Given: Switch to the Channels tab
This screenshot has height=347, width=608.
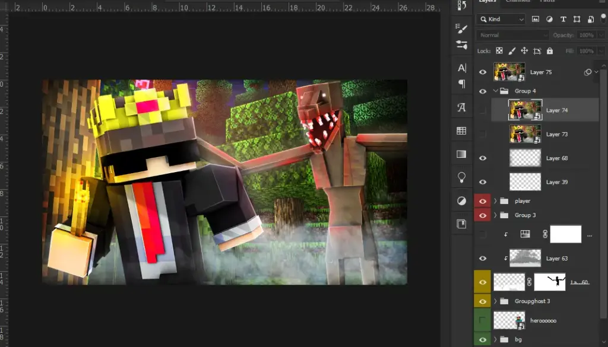Looking at the screenshot, I should (x=517, y=2).
